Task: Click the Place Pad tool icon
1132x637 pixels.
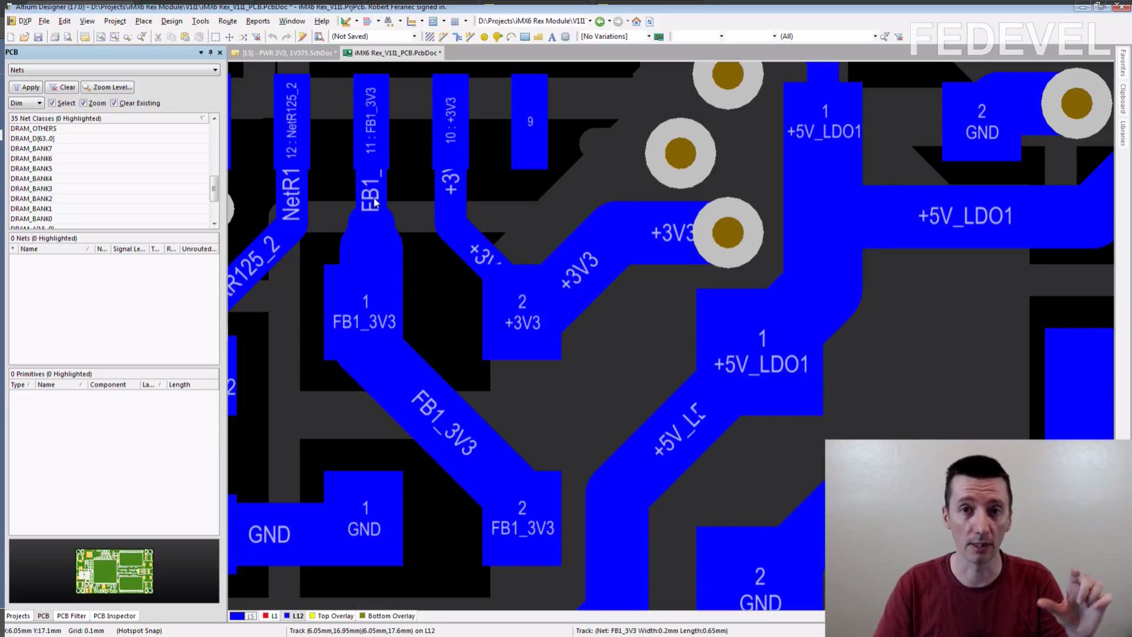Action: click(x=484, y=37)
